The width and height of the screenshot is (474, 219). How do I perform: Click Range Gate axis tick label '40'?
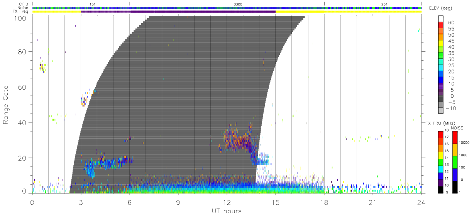click(23, 122)
